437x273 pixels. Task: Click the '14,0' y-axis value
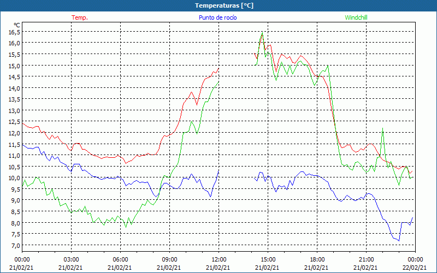click(x=14, y=88)
